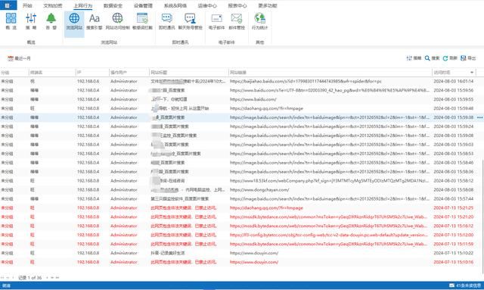Sort by the 操作用户 column header
The width and height of the screenshot is (484, 290).
129,73
